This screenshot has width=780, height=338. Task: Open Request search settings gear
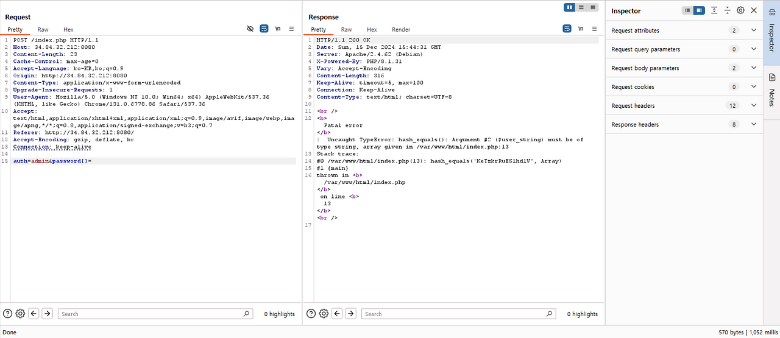pyautogui.click(x=20, y=314)
